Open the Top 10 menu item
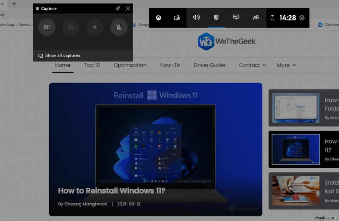 tap(92, 65)
